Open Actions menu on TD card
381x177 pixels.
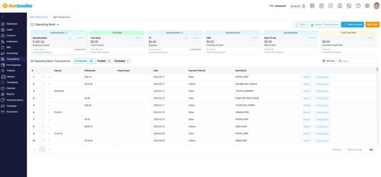point(195,38)
